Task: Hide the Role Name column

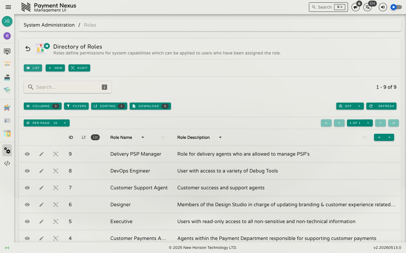Action: pyautogui.click(x=163, y=137)
